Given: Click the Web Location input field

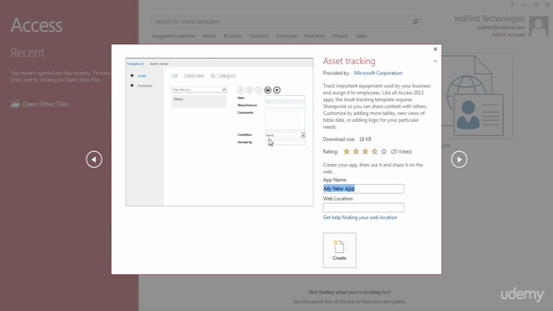Looking at the screenshot, I should click(363, 207).
